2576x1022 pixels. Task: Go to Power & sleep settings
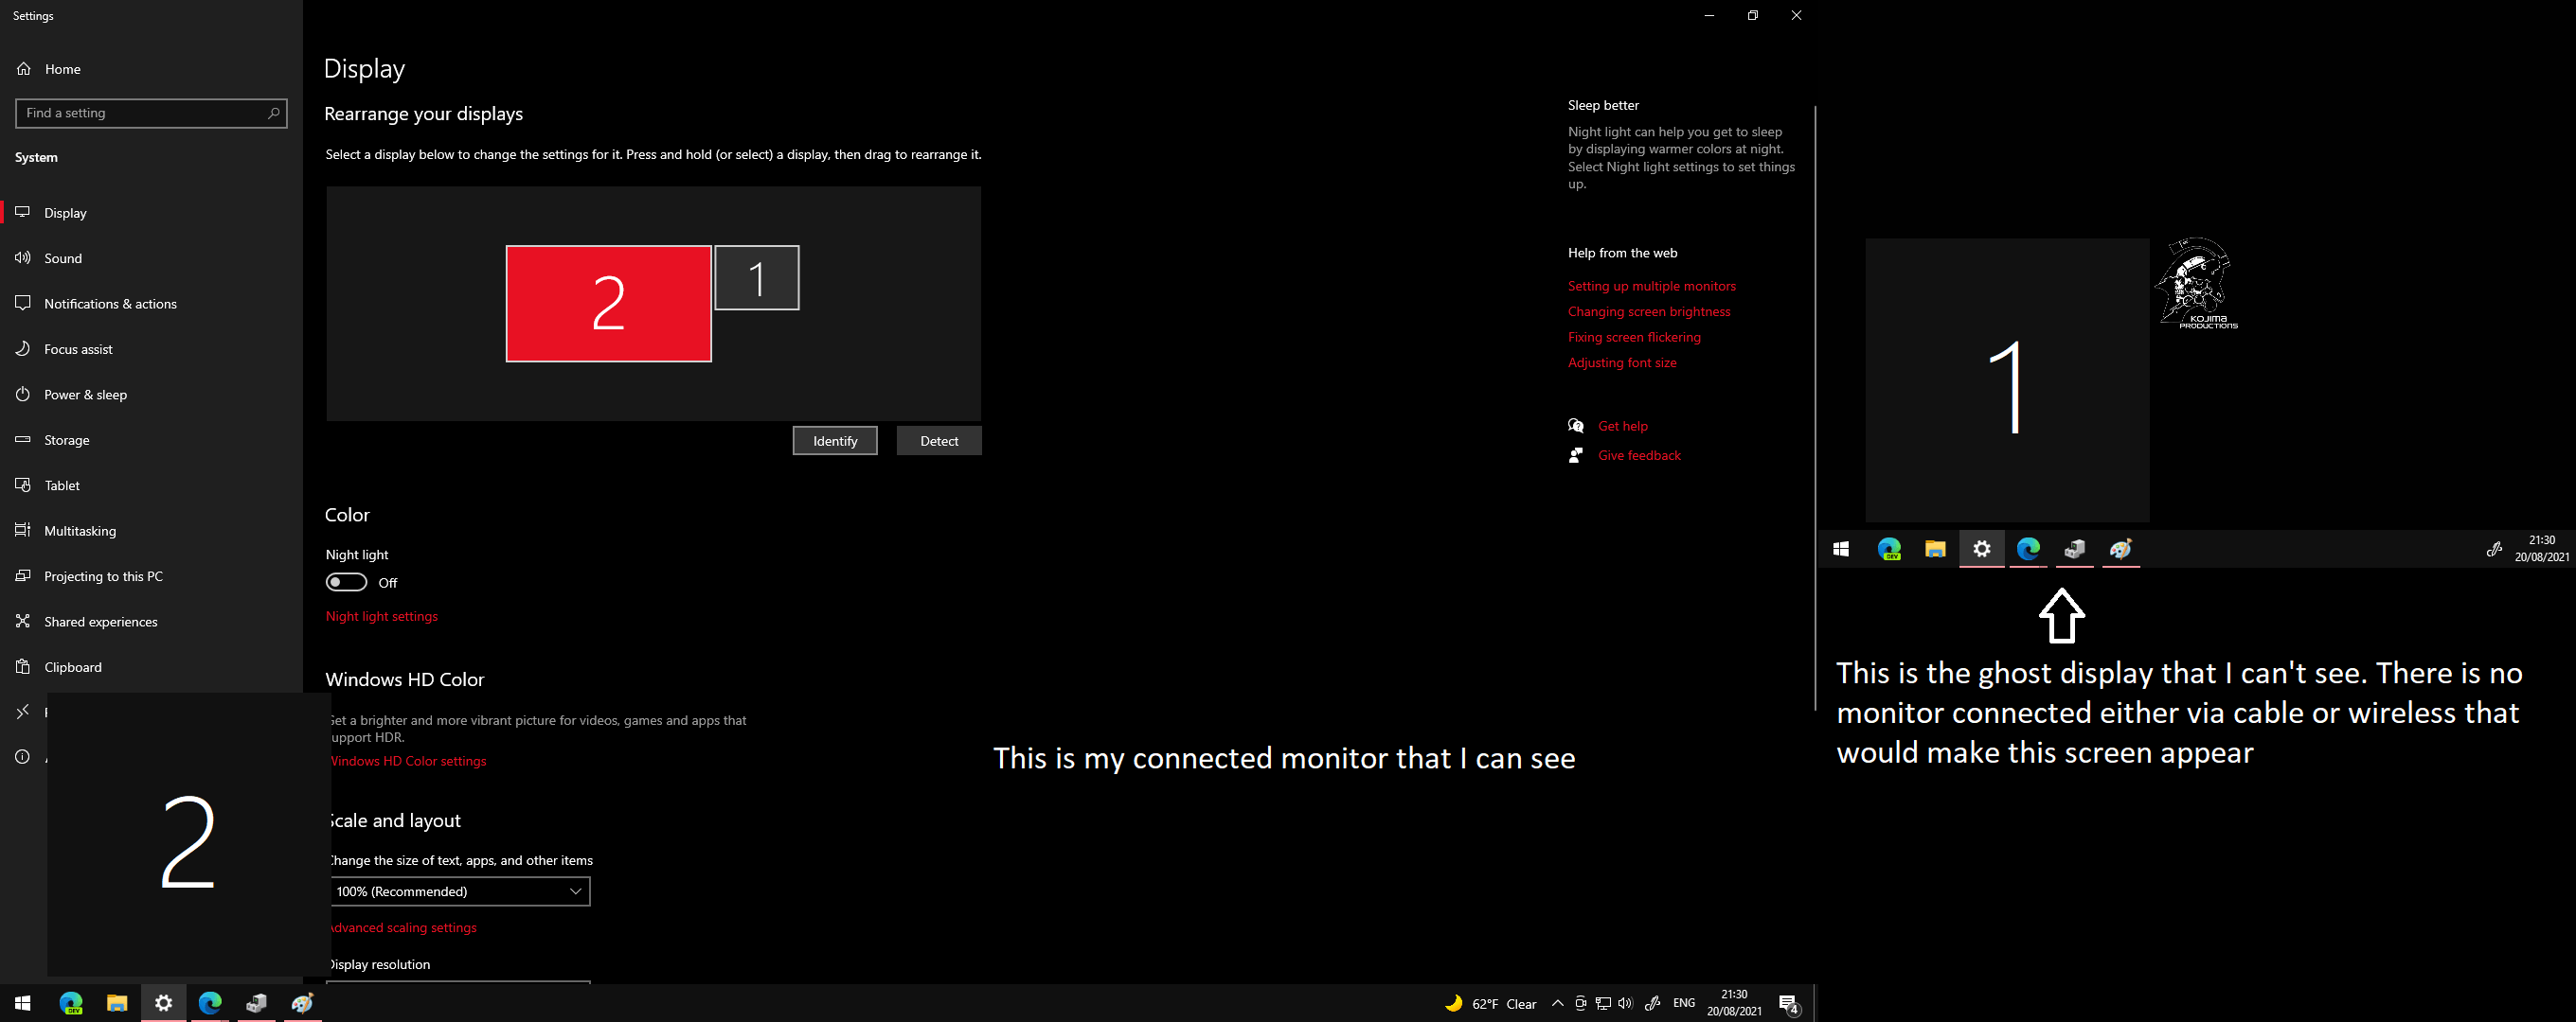coord(85,395)
